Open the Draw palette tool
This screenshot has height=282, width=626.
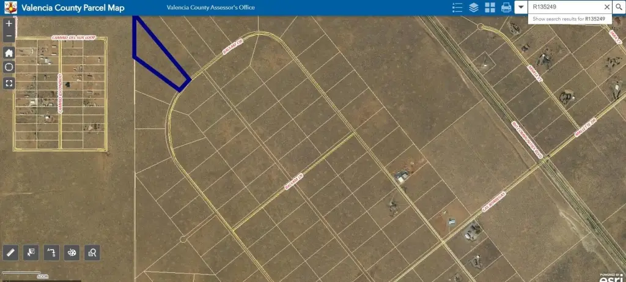coord(72,252)
